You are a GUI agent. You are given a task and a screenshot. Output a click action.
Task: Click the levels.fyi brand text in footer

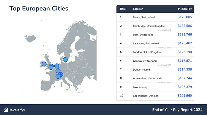pos(17,110)
